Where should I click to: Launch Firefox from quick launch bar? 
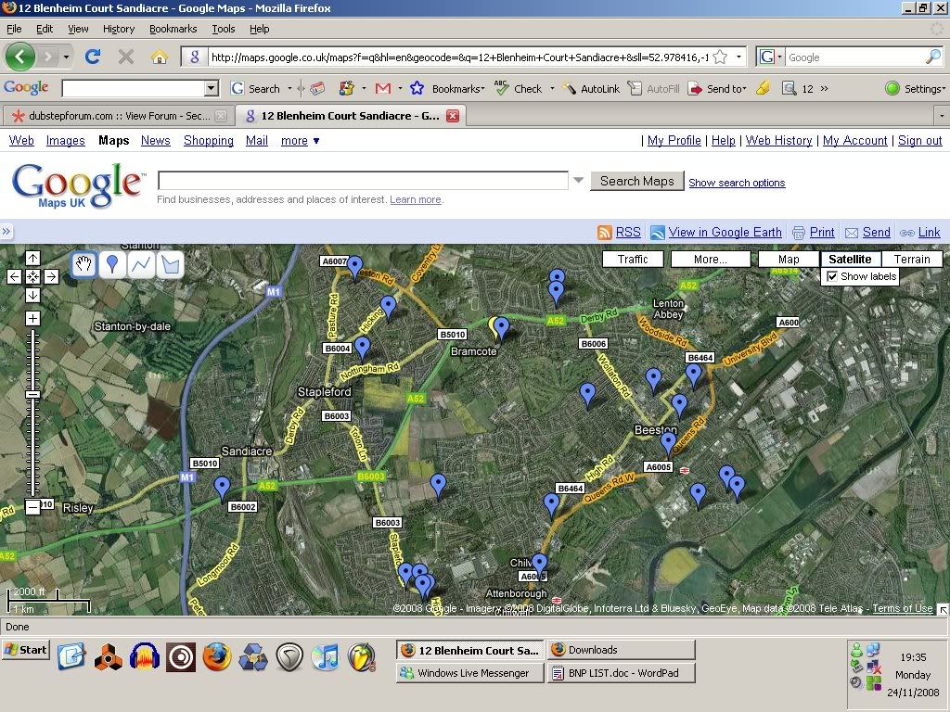pos(217,657)
